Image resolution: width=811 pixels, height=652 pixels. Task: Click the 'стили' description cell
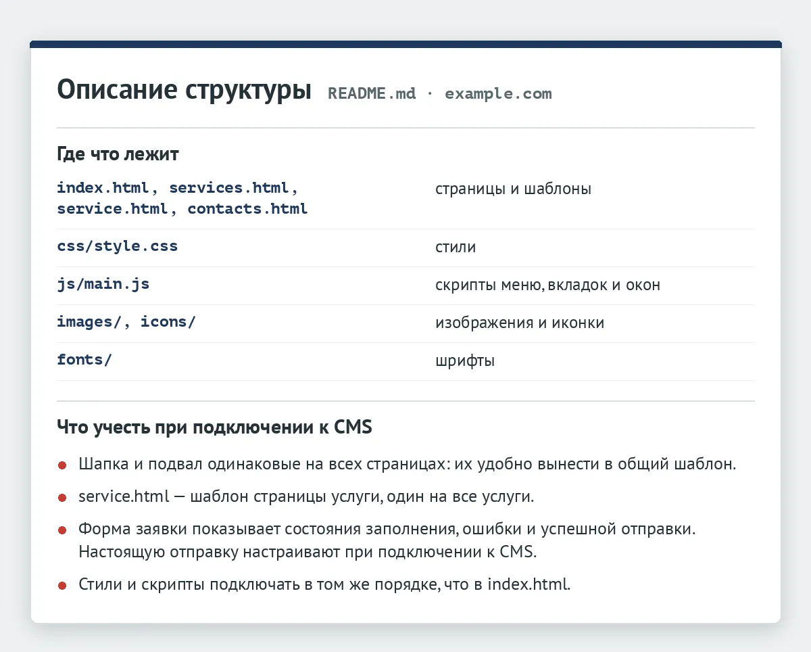(x=456, y=248)
